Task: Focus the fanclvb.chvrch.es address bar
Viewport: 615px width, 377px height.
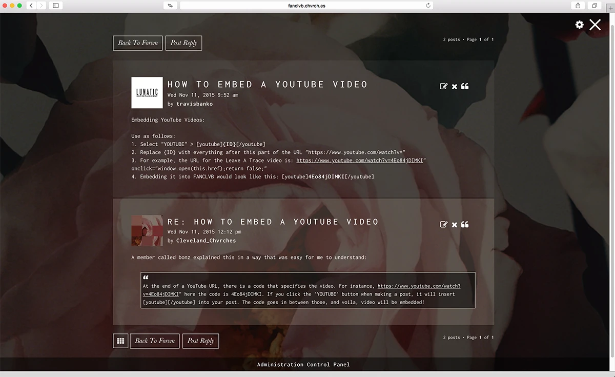Action: pos(306,5)
